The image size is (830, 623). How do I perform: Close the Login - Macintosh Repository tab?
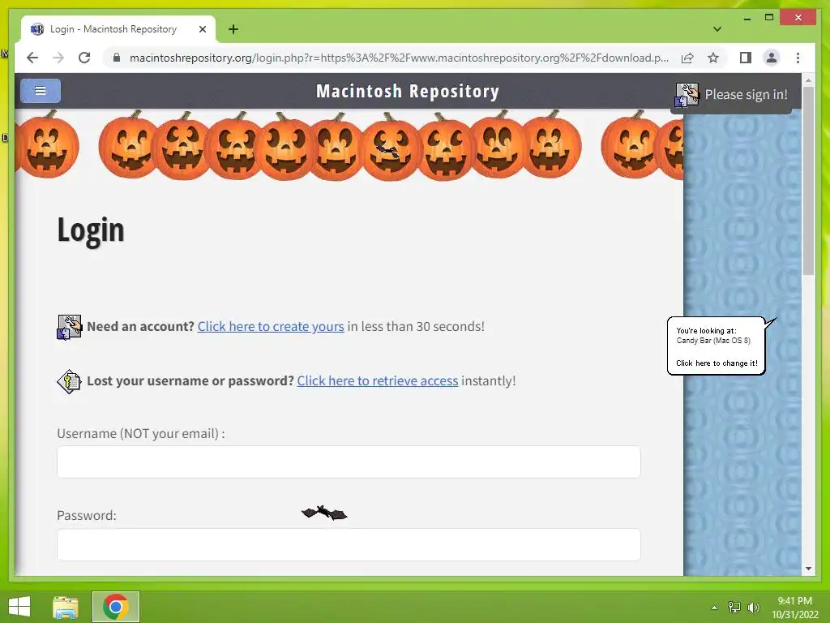pos(202,29)
